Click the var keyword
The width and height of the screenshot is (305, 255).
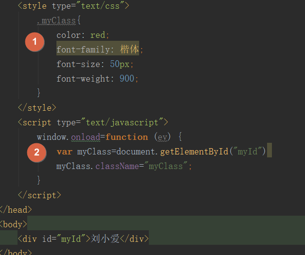64,152
